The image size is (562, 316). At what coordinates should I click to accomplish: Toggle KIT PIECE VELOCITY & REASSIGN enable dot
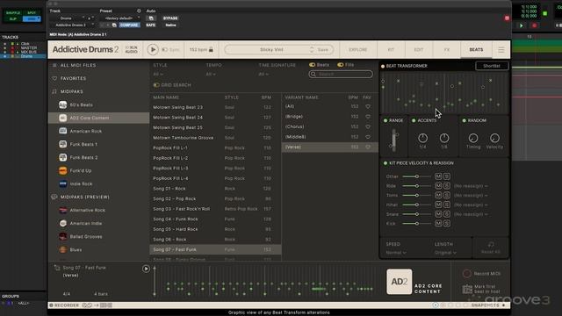(385, 163)
